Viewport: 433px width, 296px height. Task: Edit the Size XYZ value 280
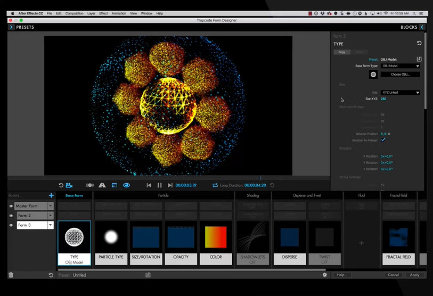pos(383,99)
